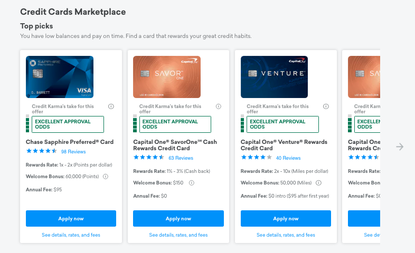415x253 pixels.
Task: Click the Chase Sapphire Preferred card image
Action: (x=60, y=77)
